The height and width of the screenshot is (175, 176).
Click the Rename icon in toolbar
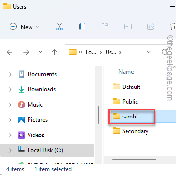pos(128,27)
